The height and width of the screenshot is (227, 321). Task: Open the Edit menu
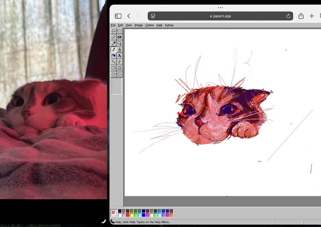pyautogui.click(x=121, y=25)
